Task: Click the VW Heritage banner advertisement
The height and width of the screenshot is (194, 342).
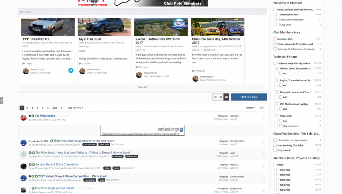Action: [142, 130]
